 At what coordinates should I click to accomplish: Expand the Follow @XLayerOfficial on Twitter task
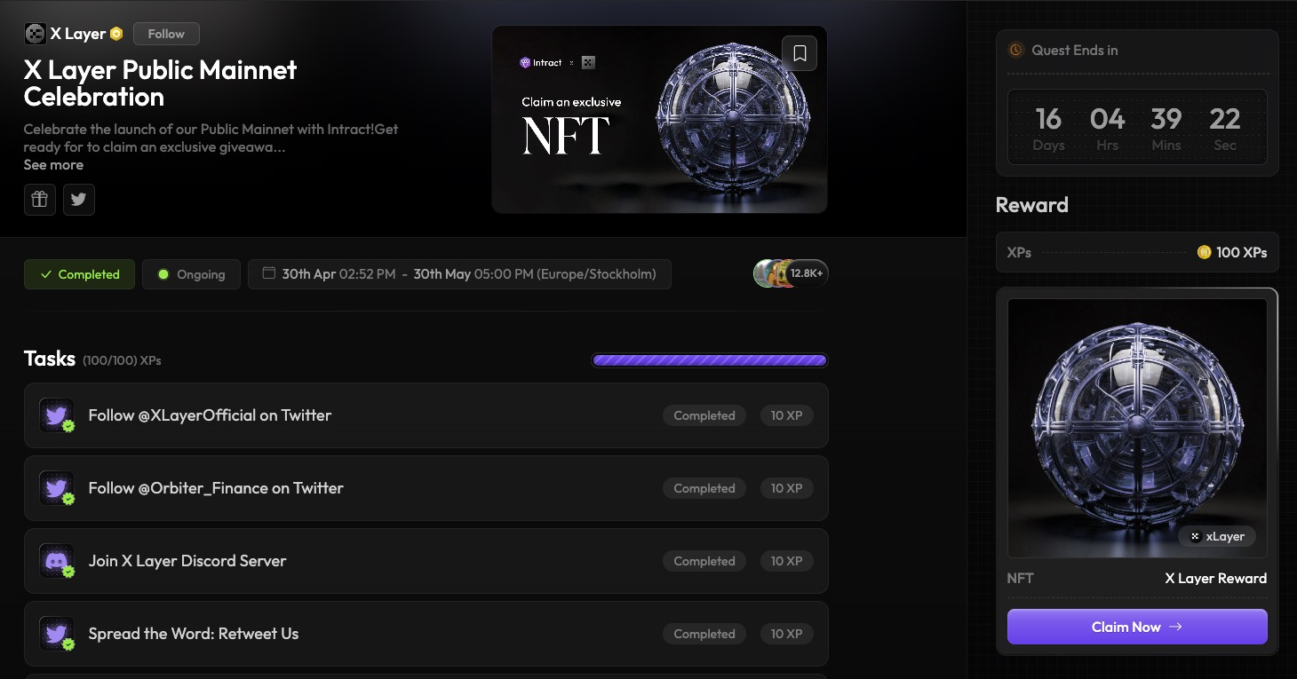(x=210, y=415)
